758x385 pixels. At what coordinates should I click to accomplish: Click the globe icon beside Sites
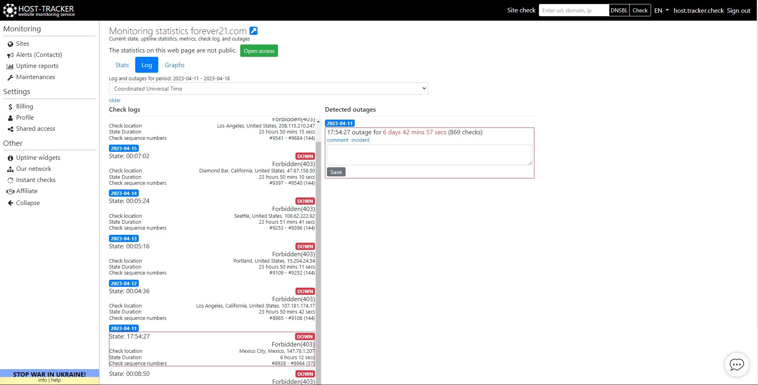pos(10,44)
